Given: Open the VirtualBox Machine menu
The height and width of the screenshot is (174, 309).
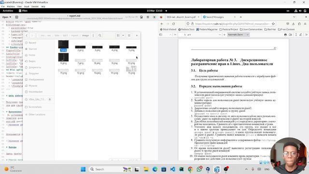Looking at the screenshot, I should (11, 6).
